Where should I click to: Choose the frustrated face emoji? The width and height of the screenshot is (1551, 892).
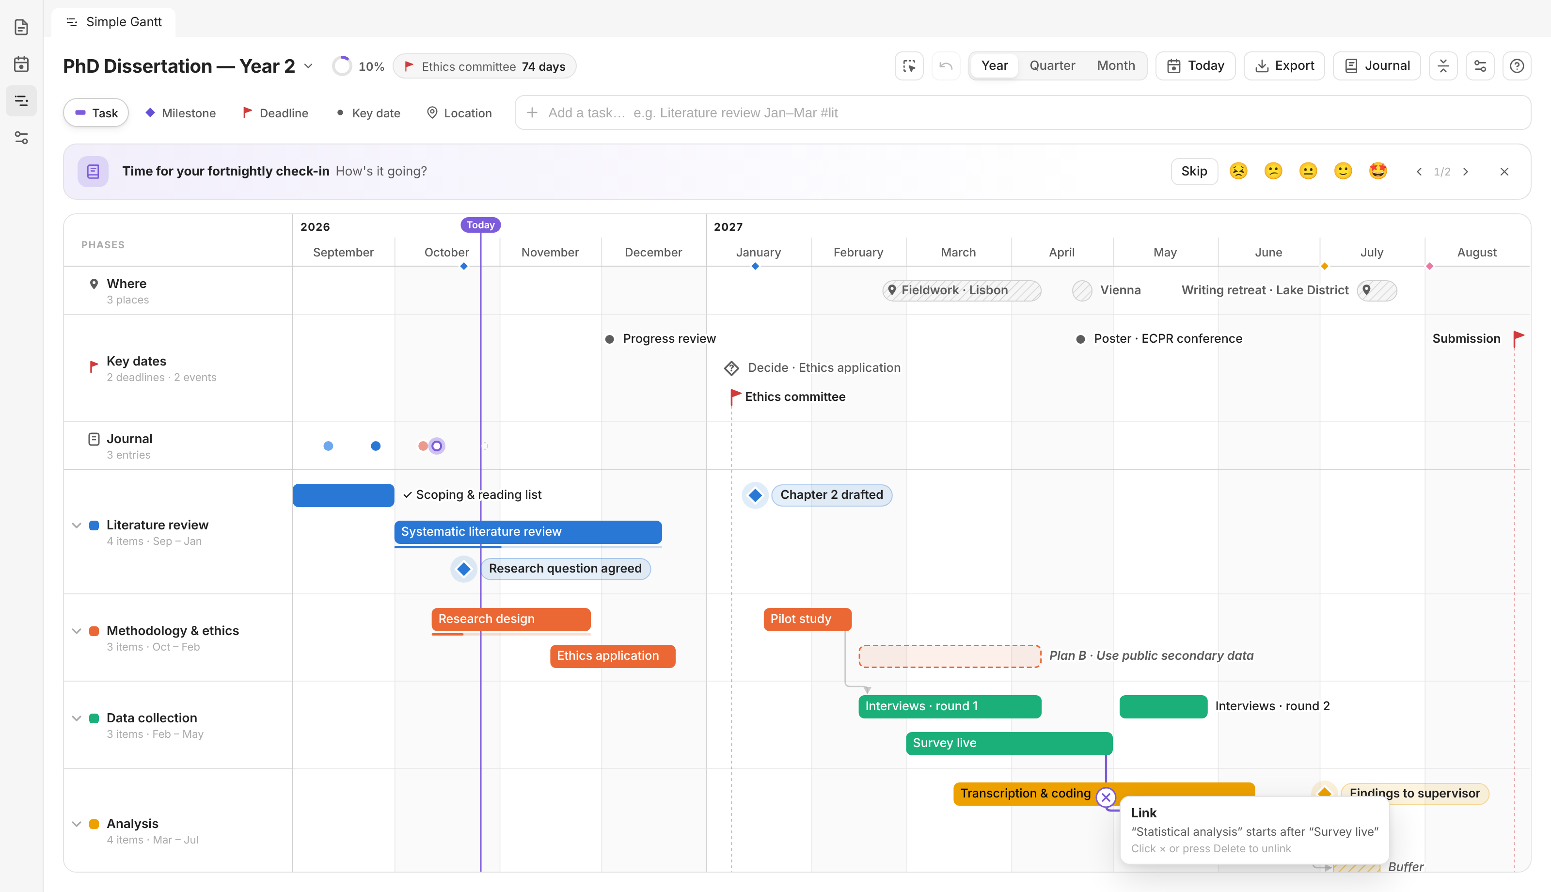click(1238, 171)
